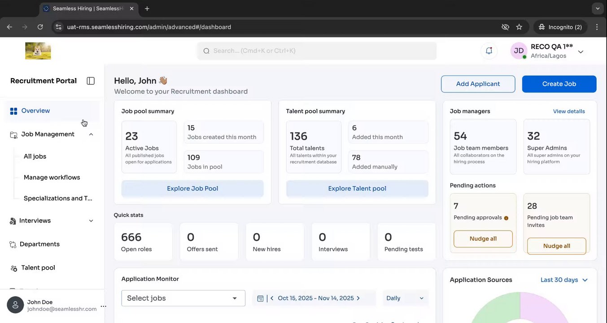
Task: Click the calendar icon in Application Monitor
Action: pos(260,298)
